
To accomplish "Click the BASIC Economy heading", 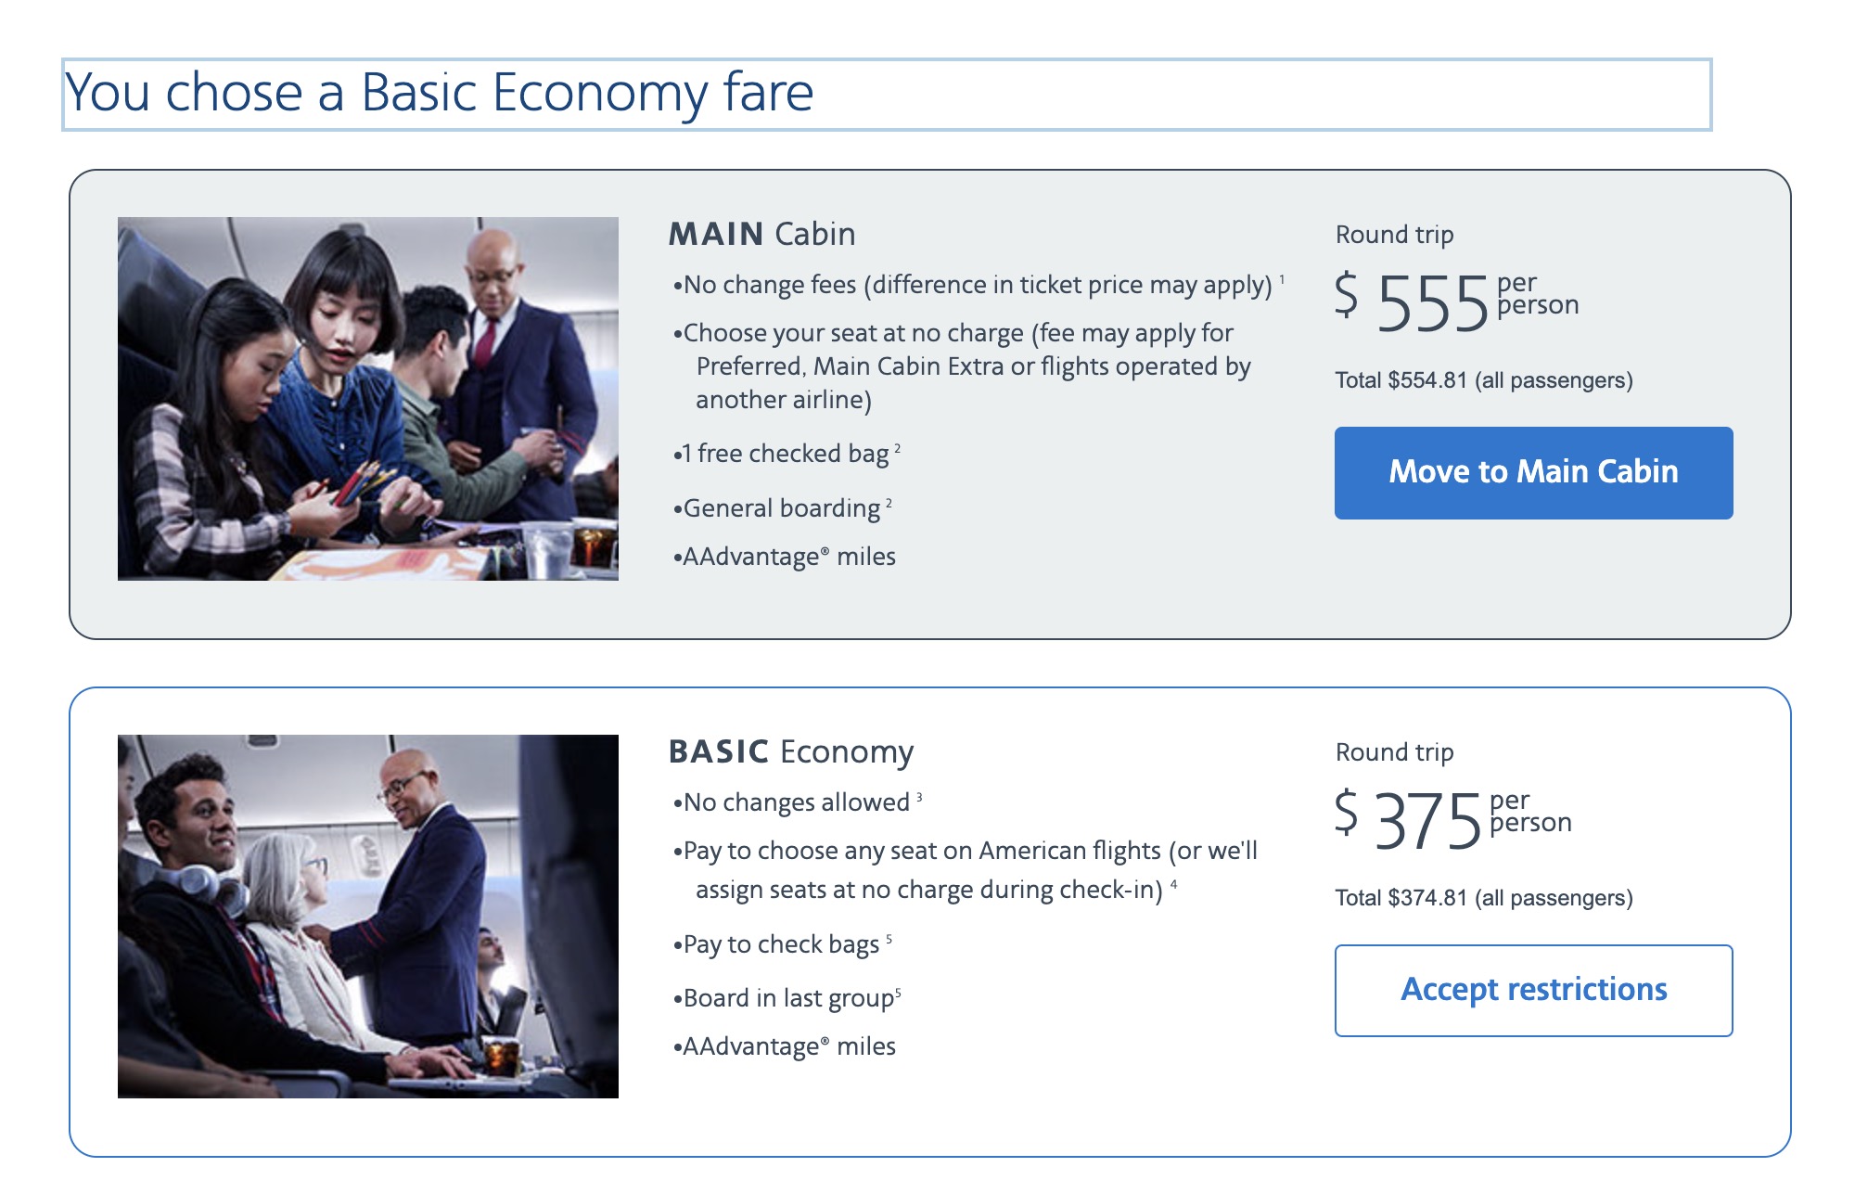I will click(790, 751).
